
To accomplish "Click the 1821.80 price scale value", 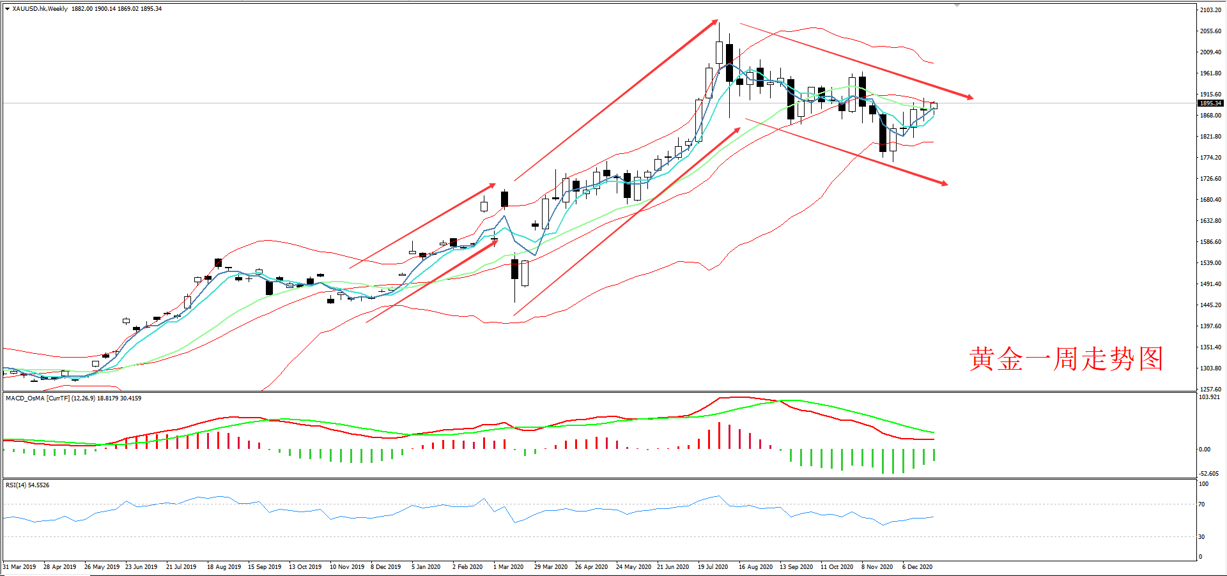I will click(1210, 137).
